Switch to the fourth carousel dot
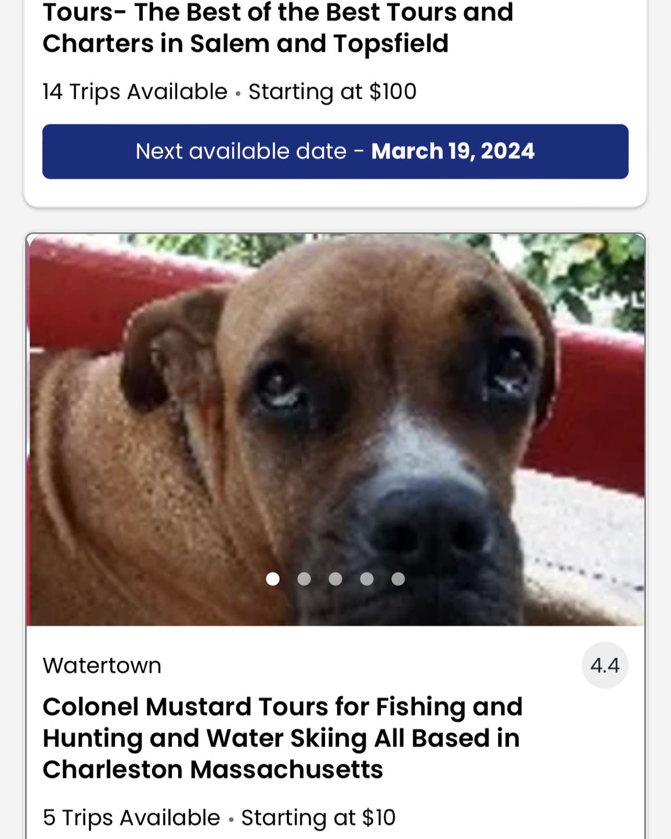The width and height of the screenshot is (671, 839). tap(367, 579)
